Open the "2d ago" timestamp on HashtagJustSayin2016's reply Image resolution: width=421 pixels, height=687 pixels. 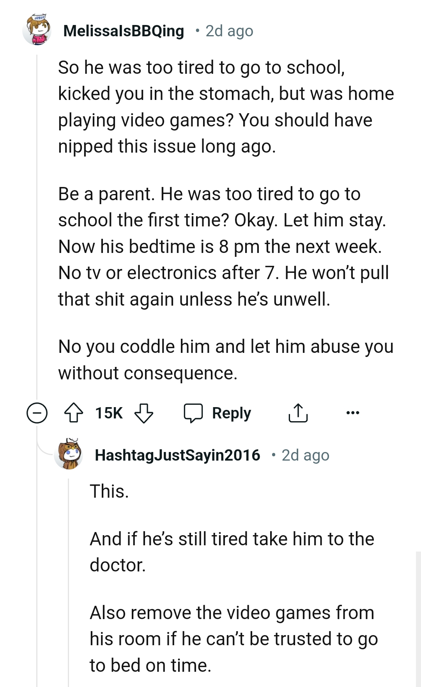click(x=305, y=455)
